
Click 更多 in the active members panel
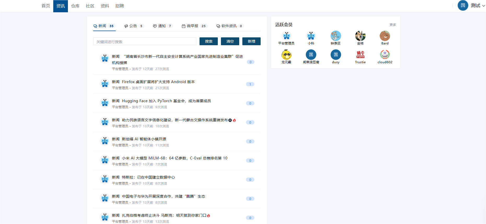[x=393, y=25]
